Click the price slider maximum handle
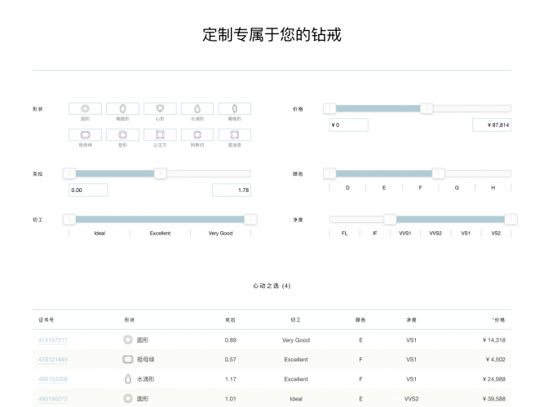This screenshot has height=407, width=544. (x=427, y=108)
